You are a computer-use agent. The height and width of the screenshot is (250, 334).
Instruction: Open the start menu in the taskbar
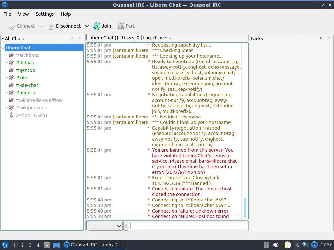tap(5, 245)
